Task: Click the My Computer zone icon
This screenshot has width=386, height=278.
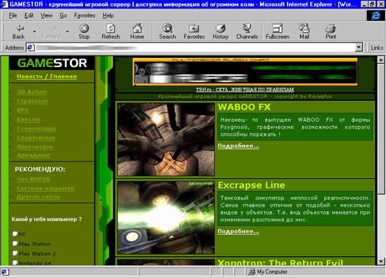Action: tap(252, 272)
